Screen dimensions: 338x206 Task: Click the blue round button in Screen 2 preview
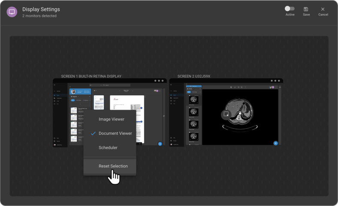pos(276,143)
